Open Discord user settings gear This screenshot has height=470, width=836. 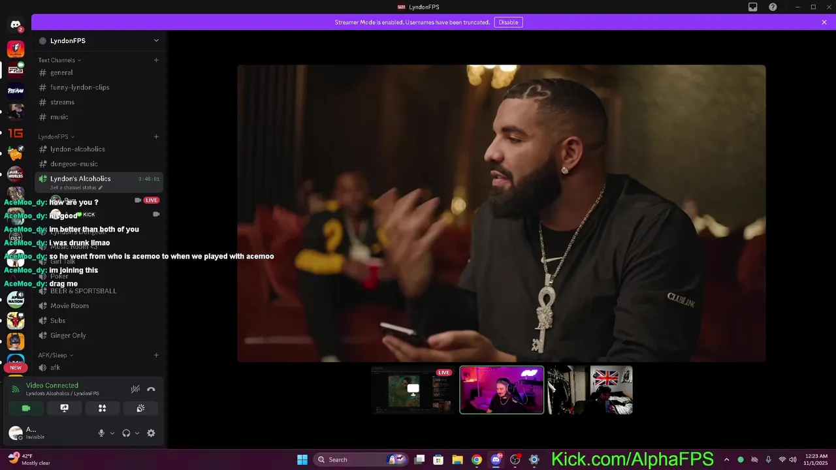pos(151,433)
